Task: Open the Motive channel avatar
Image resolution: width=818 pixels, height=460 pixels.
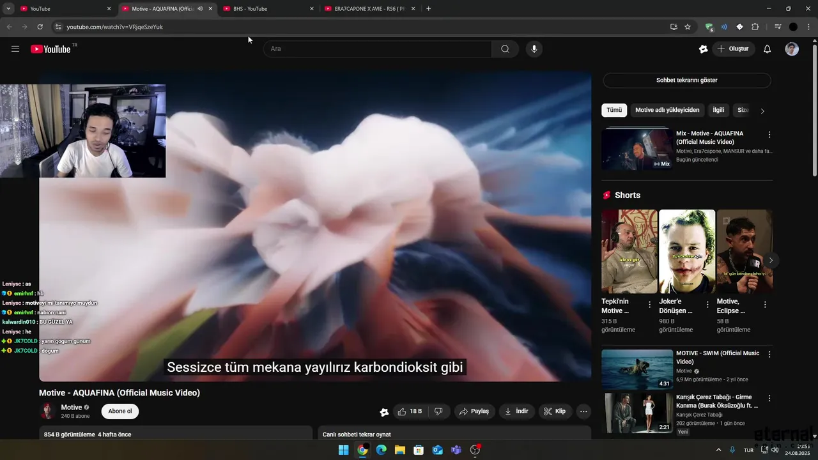Action: tap(47, 411)
